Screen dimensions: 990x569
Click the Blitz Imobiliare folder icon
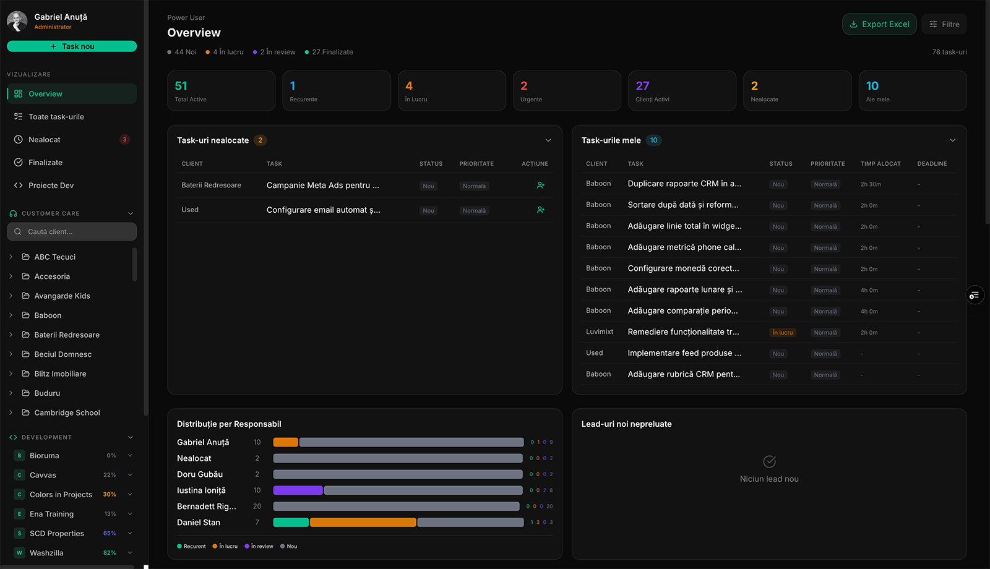[x=25, y=374]
